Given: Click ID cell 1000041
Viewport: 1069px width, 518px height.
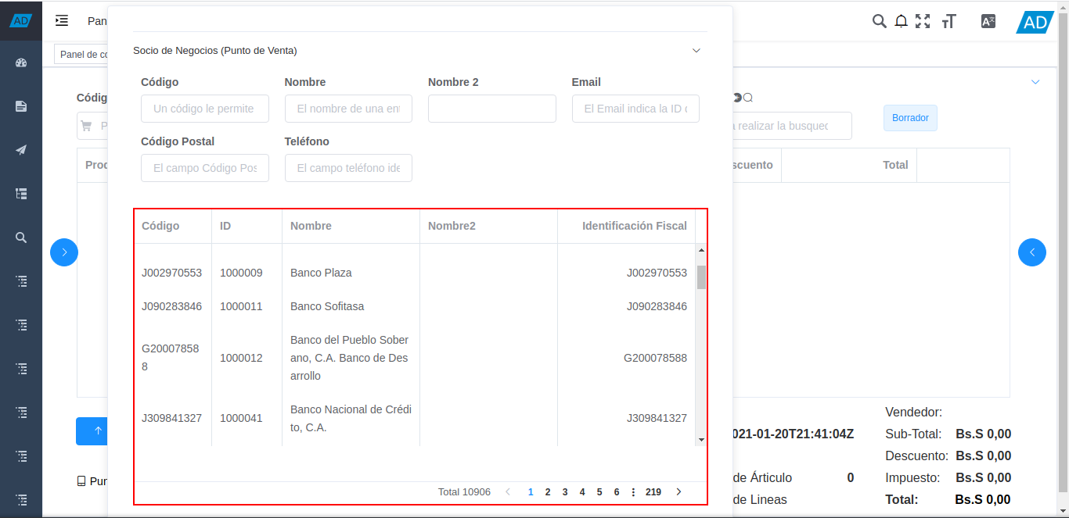Looking at the screenshot, I should (241, 418).
